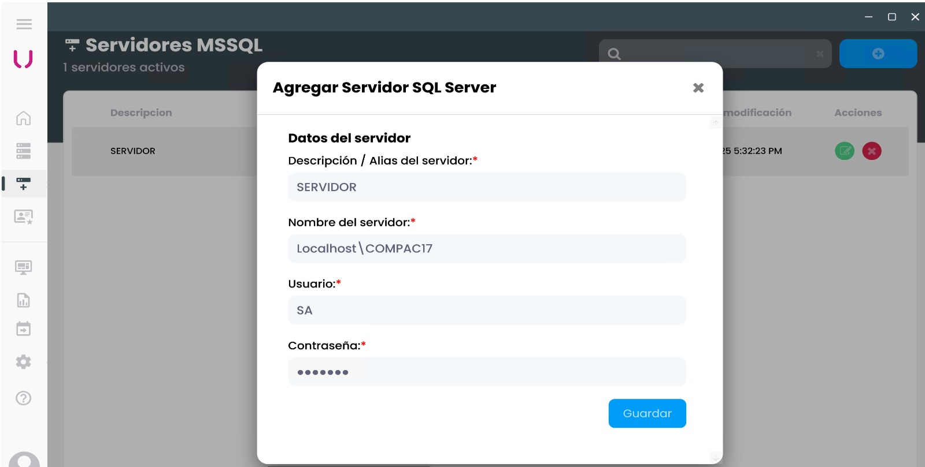Click the dialog scrollbar down arrow
The width and height of the screenshot is (925, 467).
[x=716, y=458]
